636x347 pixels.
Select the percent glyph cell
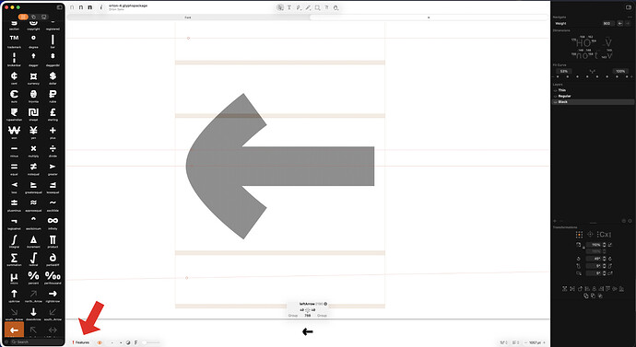pos(34,277)
